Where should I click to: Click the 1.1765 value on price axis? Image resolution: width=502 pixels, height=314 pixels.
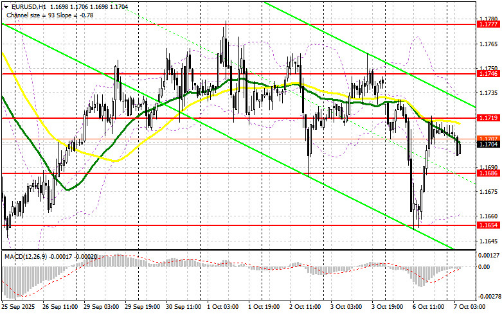pyautogui.click(x=489, y=44)
